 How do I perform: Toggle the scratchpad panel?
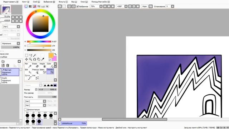click(x=47, y=6)
